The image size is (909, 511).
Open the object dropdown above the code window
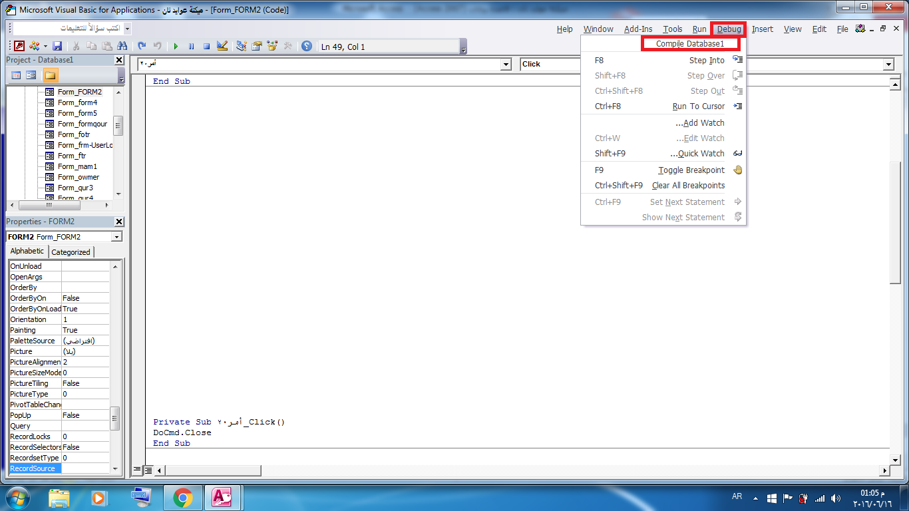(506, 64)
